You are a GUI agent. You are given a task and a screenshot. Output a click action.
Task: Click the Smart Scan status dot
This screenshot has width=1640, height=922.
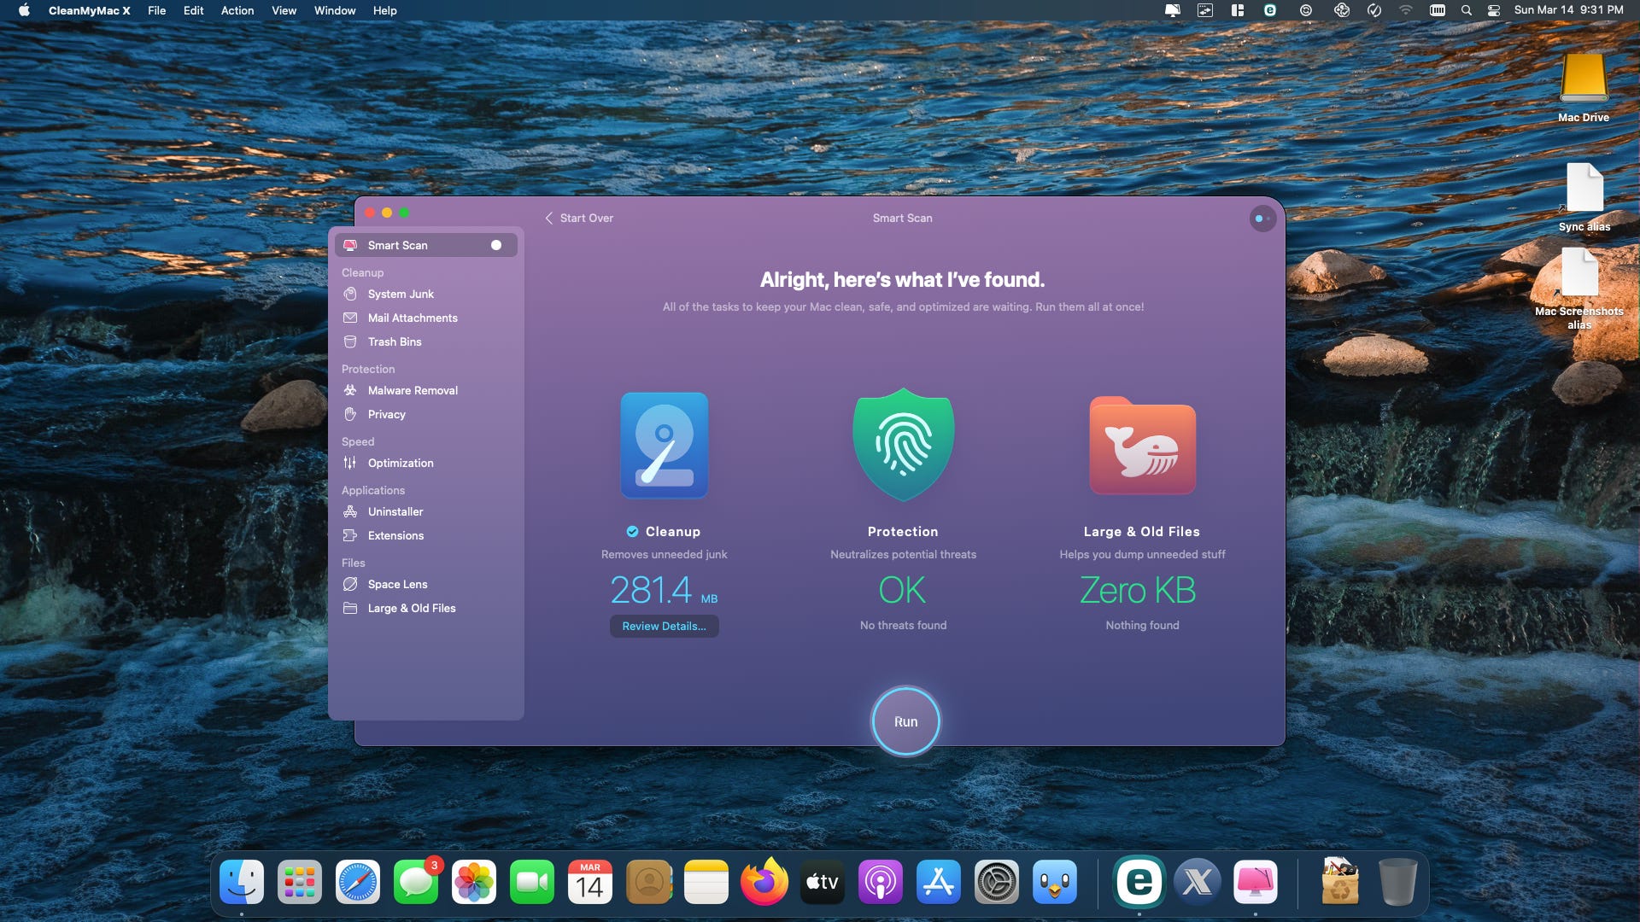pos(496,245)
